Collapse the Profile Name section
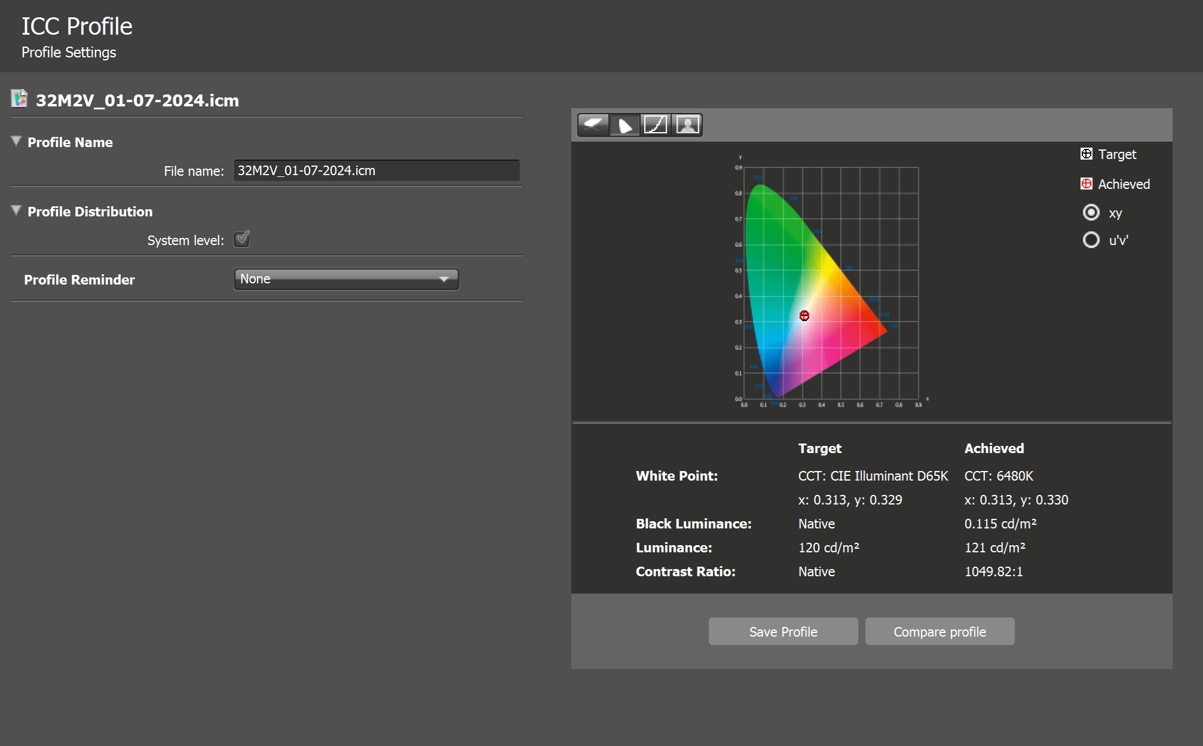The height and width of the screenshot is (746, 1203). click(16, 142)
